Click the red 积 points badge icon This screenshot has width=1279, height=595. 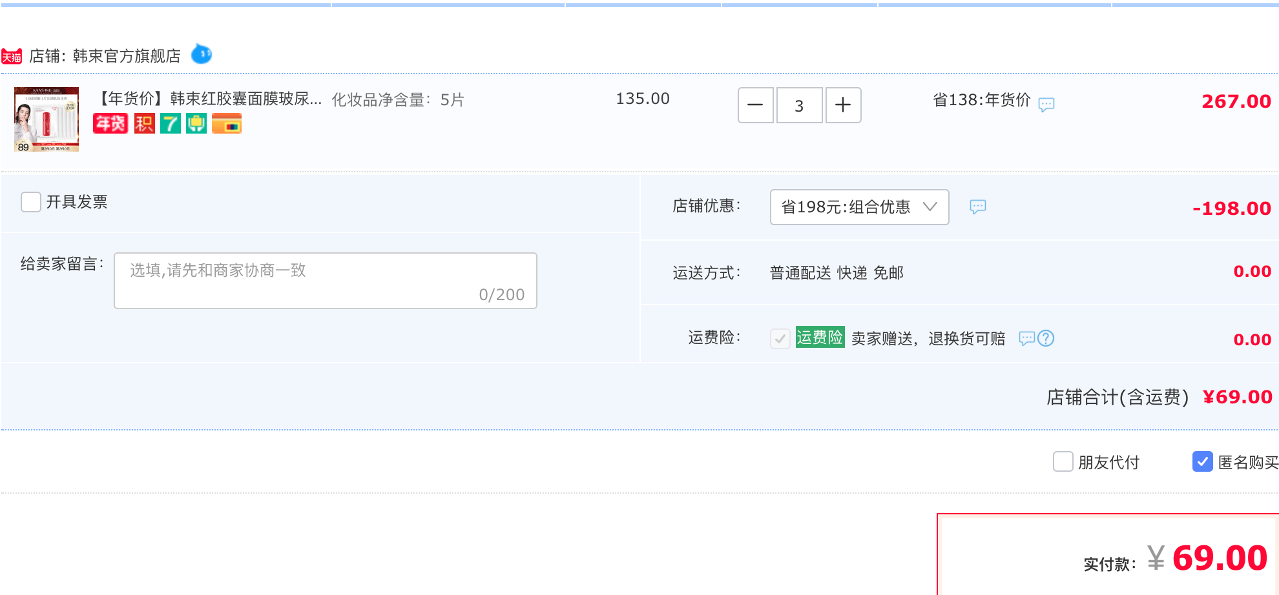coord(145,123)
